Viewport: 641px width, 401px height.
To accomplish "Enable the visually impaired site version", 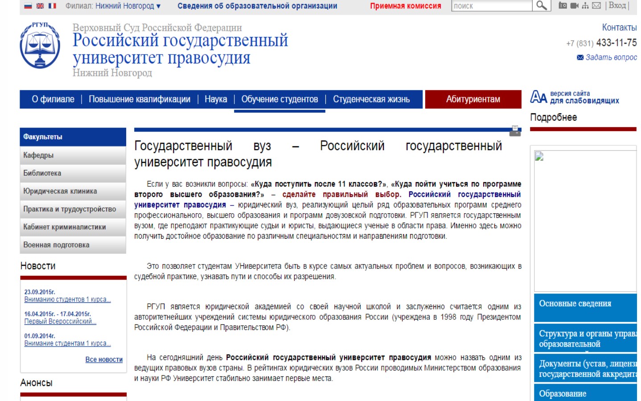I will pos(575,97).
